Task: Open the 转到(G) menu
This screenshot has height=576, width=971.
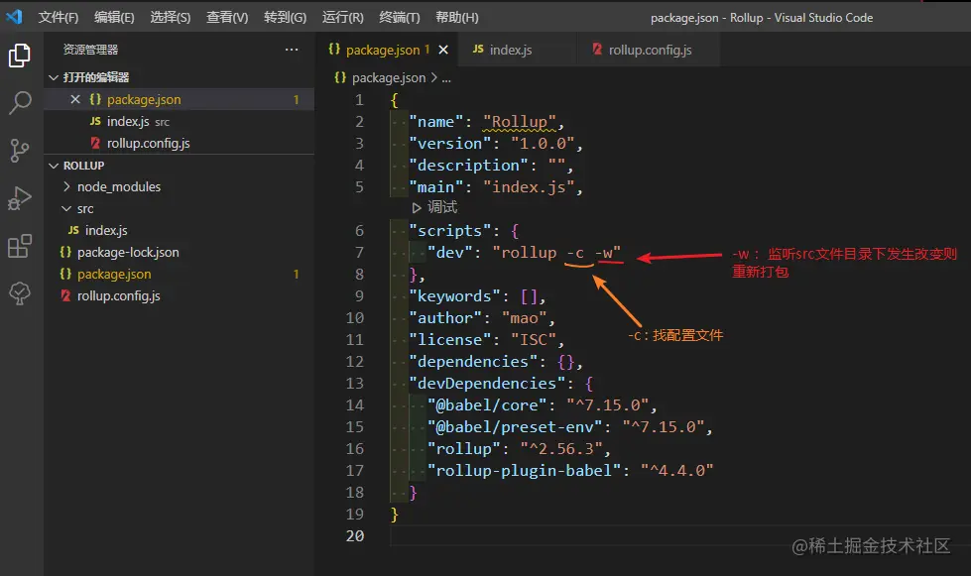Action: [x=285, y=17]
